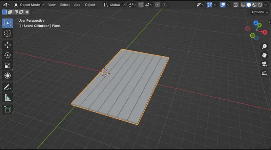Choose the Annotate pencil tool
The width and height of the screenshot is (271, 150).
pyautogui.click(x=7, y=87)
